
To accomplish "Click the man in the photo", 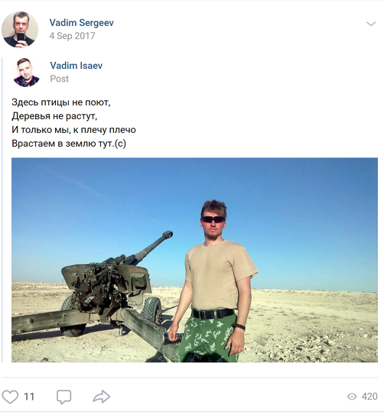I will [214, 281].
